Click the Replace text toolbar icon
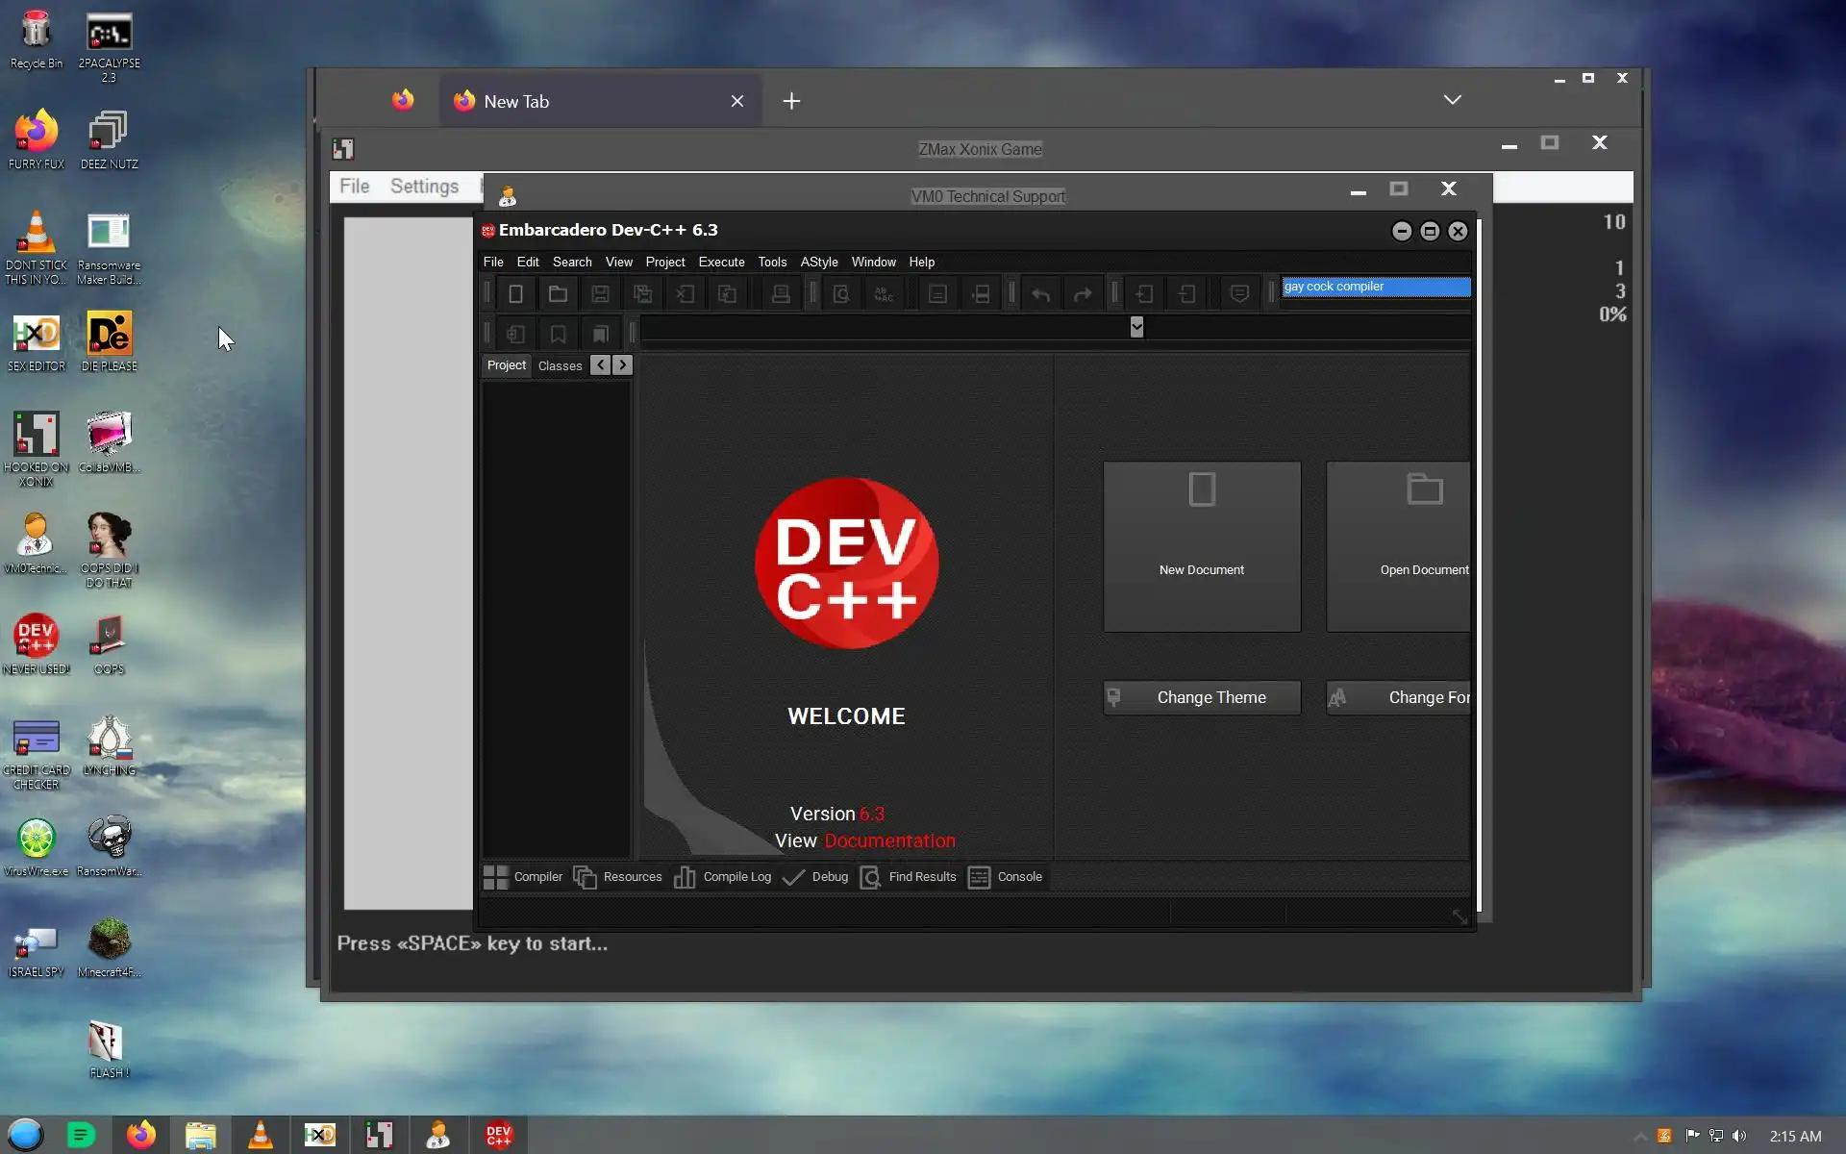This screenshot has height=1154, width=1846. pos(884,294)
